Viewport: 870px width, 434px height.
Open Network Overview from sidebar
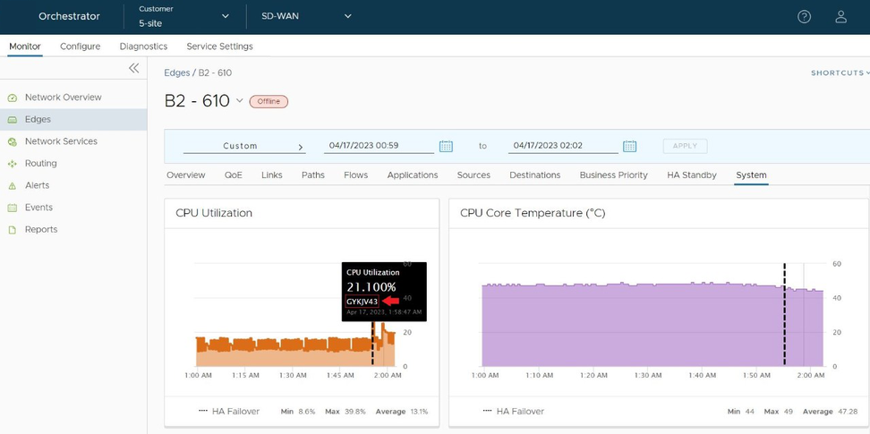[x=63, y=98]
